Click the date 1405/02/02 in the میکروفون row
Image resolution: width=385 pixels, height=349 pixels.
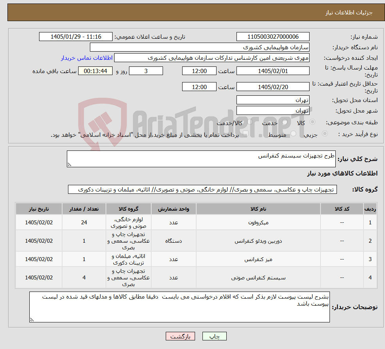[x=39, y=222]
